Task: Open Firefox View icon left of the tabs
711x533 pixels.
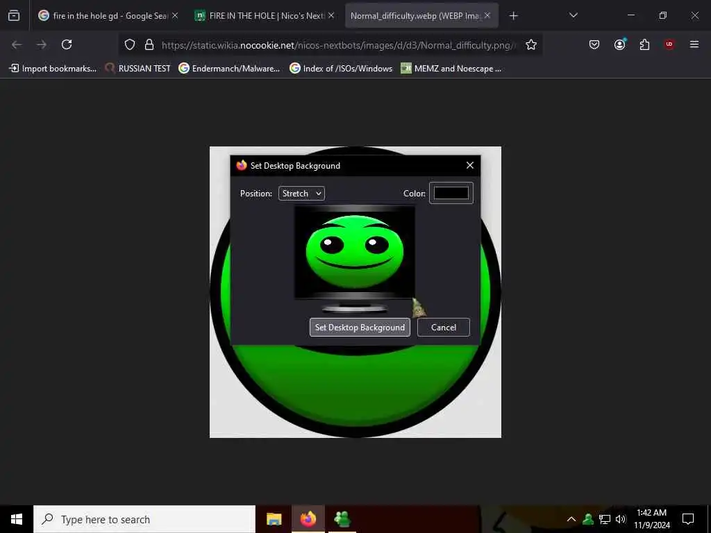Action: click(14, 15)
